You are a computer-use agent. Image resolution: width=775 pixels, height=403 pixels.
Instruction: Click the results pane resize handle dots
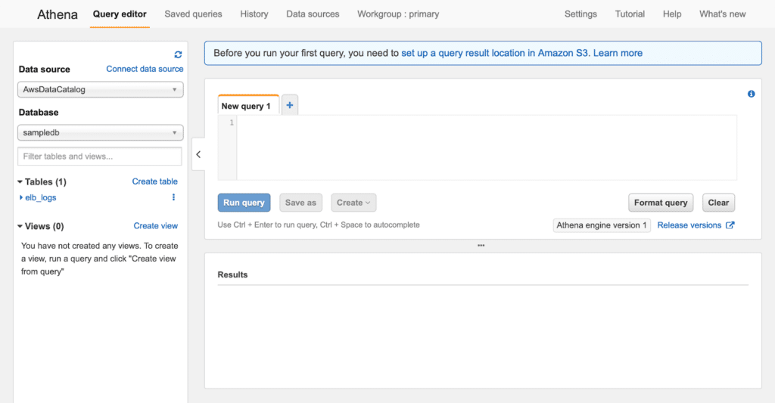click(481, 246)
